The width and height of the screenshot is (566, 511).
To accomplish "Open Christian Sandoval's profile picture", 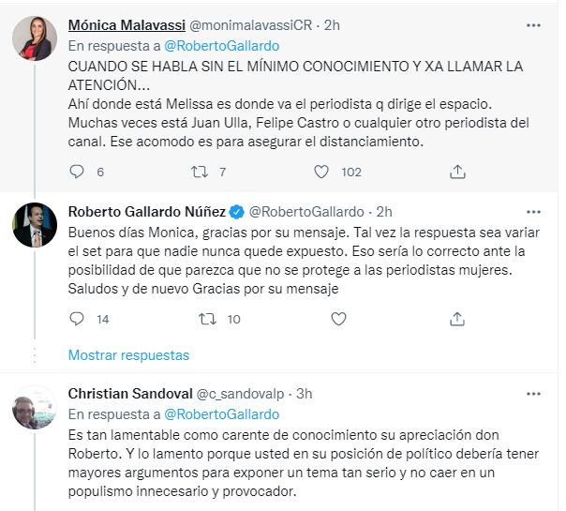I will click(x=34, y=408).
